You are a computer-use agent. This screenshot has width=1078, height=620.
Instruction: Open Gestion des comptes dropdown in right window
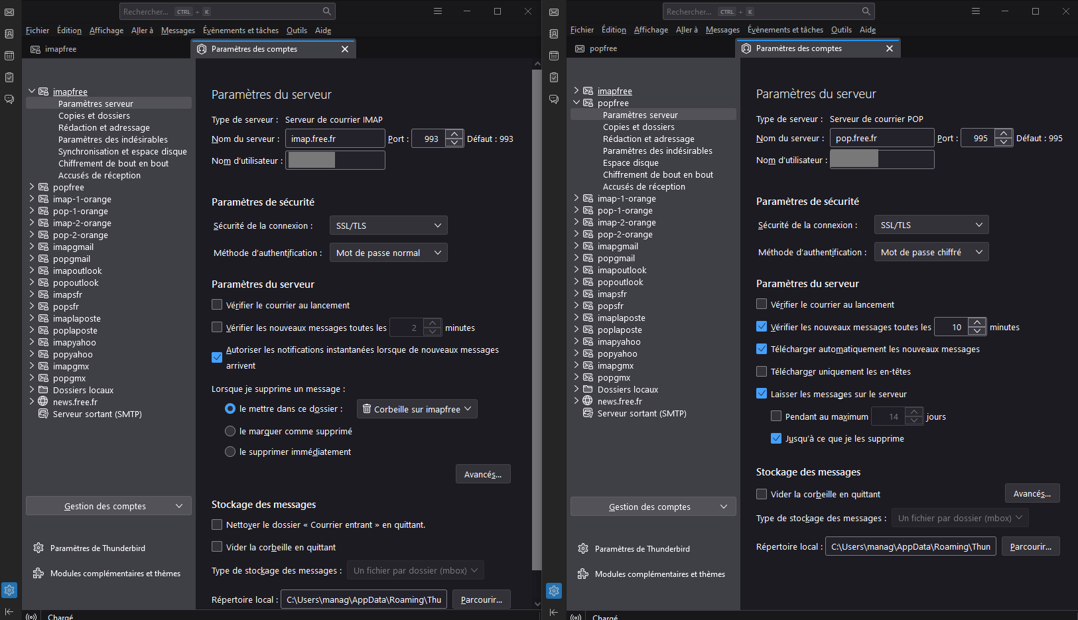pyautogui.click(x=653, y=507)
